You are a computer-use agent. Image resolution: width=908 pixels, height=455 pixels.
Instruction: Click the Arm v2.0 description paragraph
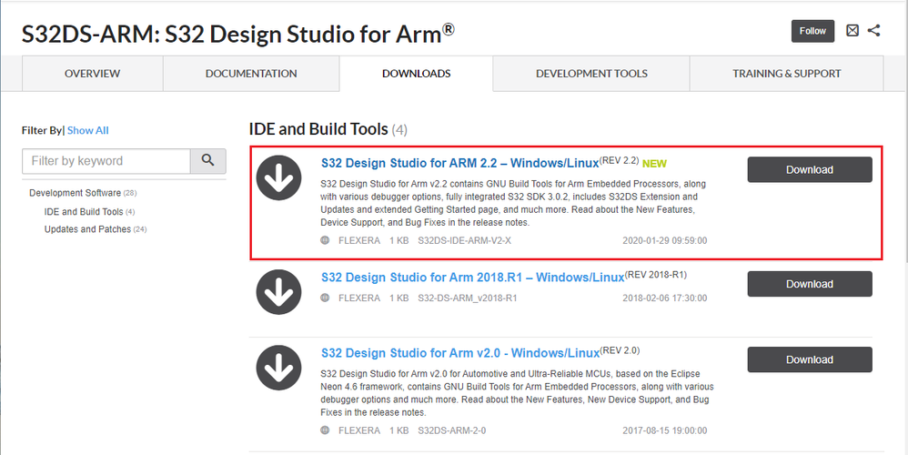pyautogui.click(x=517, y=393)
